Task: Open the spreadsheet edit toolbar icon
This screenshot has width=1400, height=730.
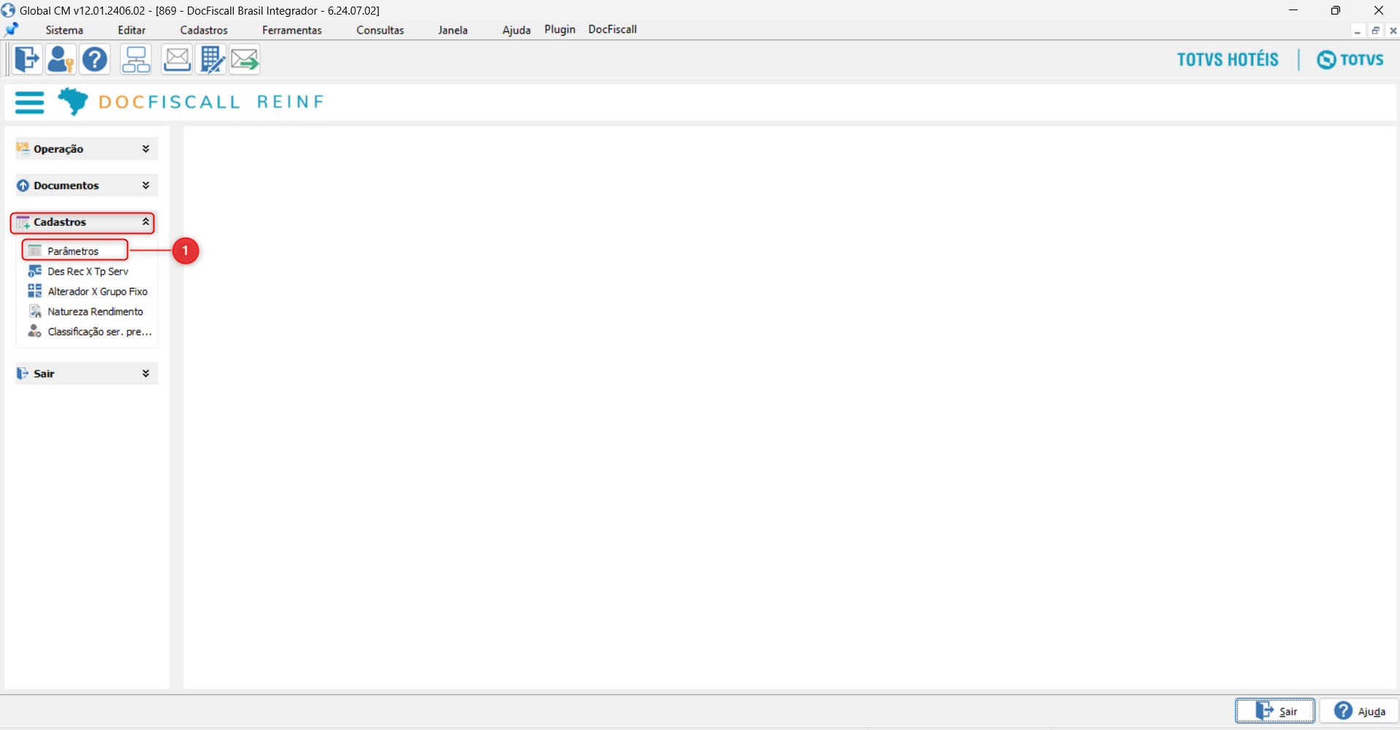Action: [x=212, y=59]
